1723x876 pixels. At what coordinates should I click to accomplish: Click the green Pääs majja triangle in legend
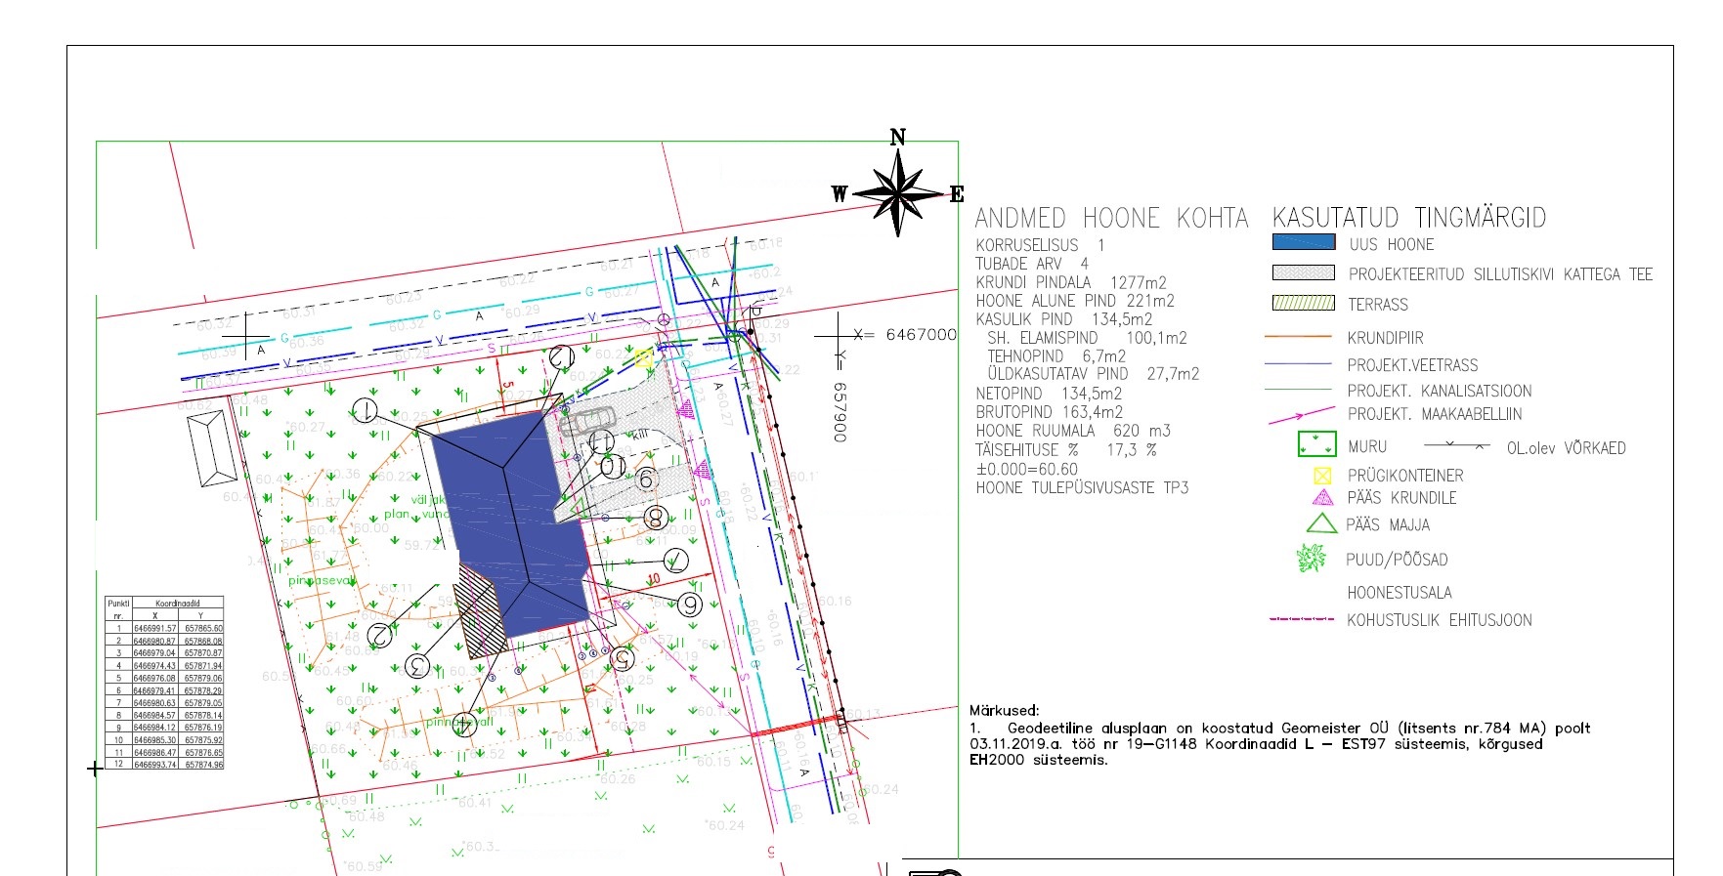[x=1321, y=524]
